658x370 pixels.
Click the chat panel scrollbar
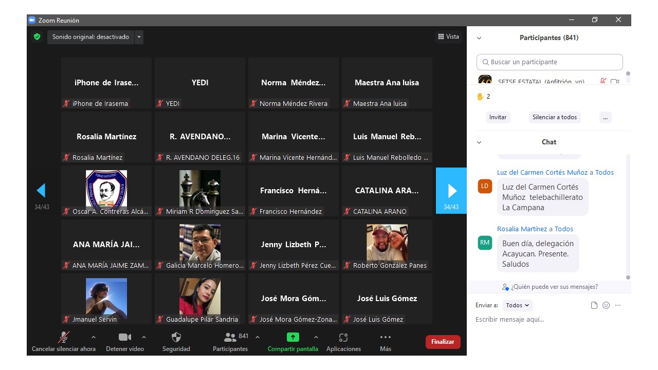point(628,216)
